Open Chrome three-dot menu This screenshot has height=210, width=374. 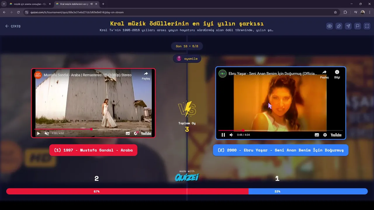[370, 12]
